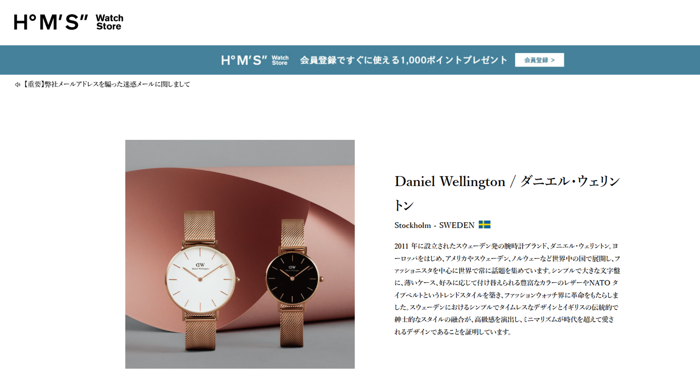The width and height of the screenshot is (700, 376).
Task: Click the crown of the white dial watch
Action: [x=238, y=280]
